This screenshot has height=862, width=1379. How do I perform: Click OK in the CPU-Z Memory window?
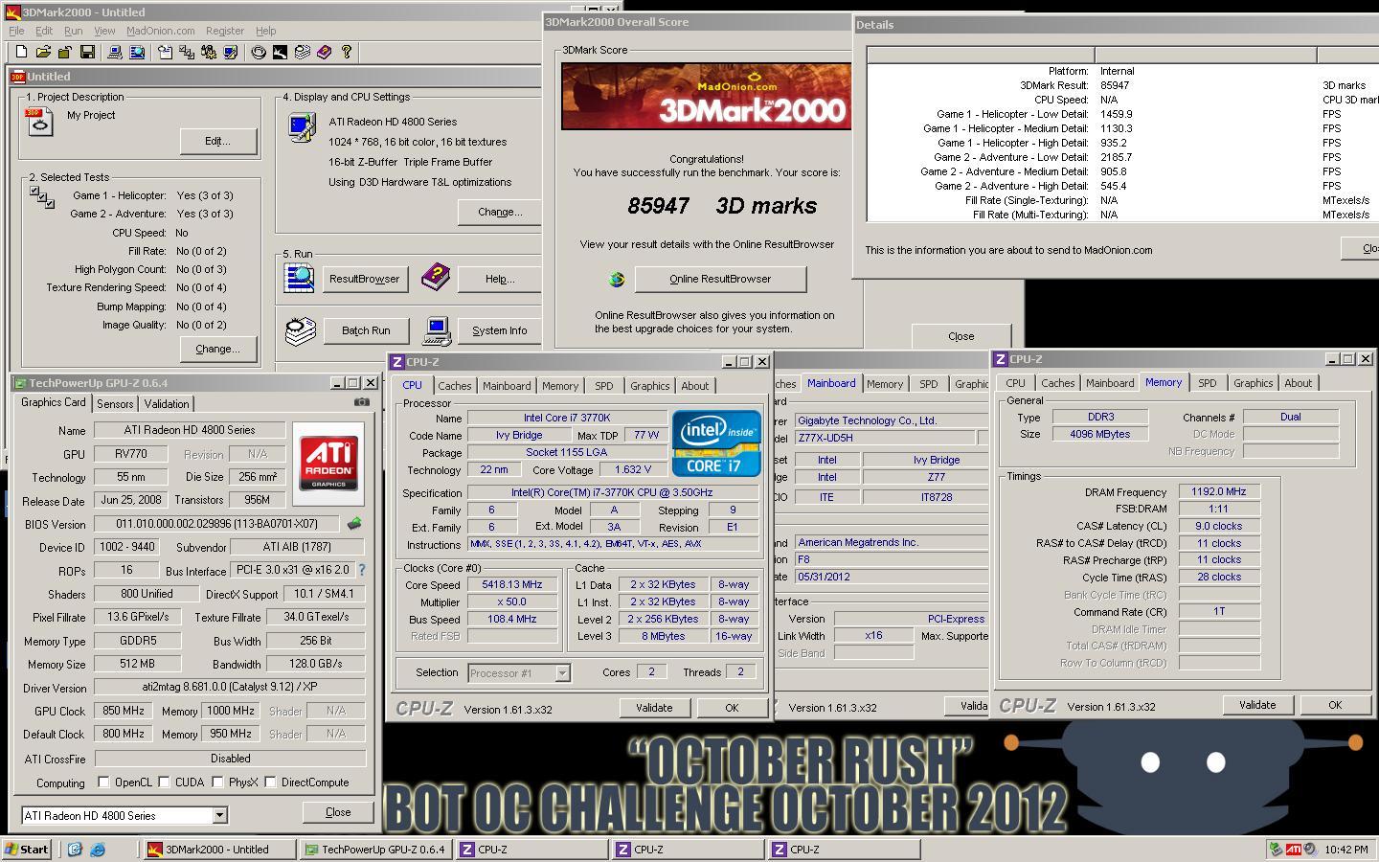click(1335, 705)
